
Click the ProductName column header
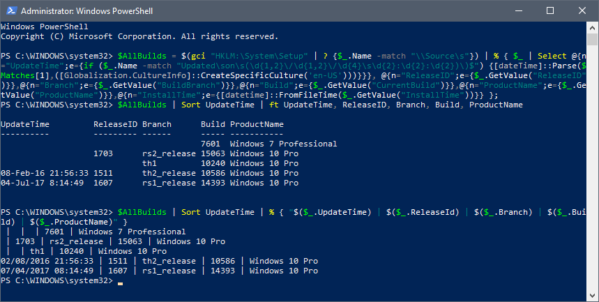pyautogui.click(x=257, y=124)
